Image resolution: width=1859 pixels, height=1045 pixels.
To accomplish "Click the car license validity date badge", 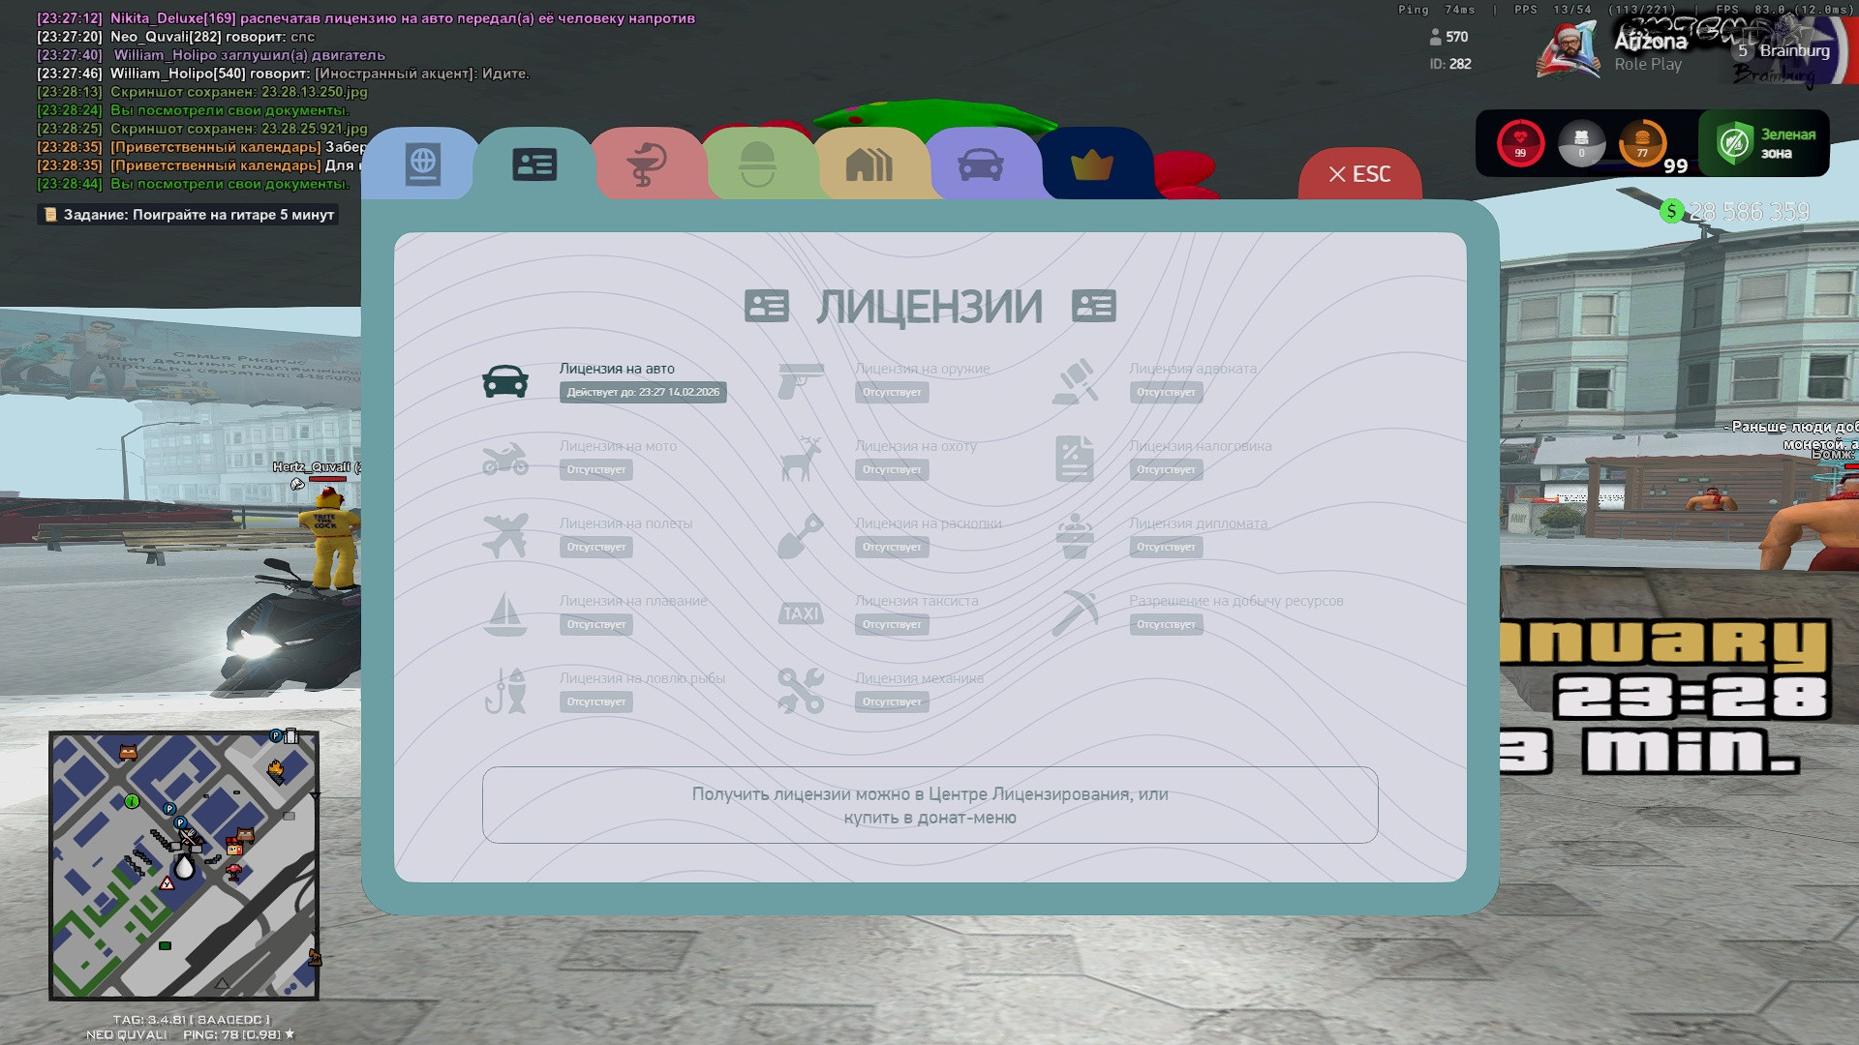I will [643, 392].
